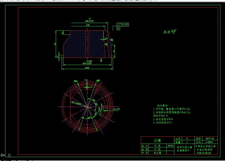Select the 53 height dimension
This screenshot has height=161, width=225.
coord(55,44)
